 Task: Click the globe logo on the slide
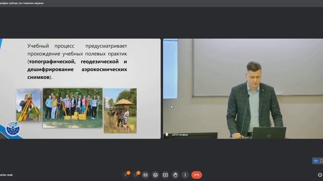13,129
